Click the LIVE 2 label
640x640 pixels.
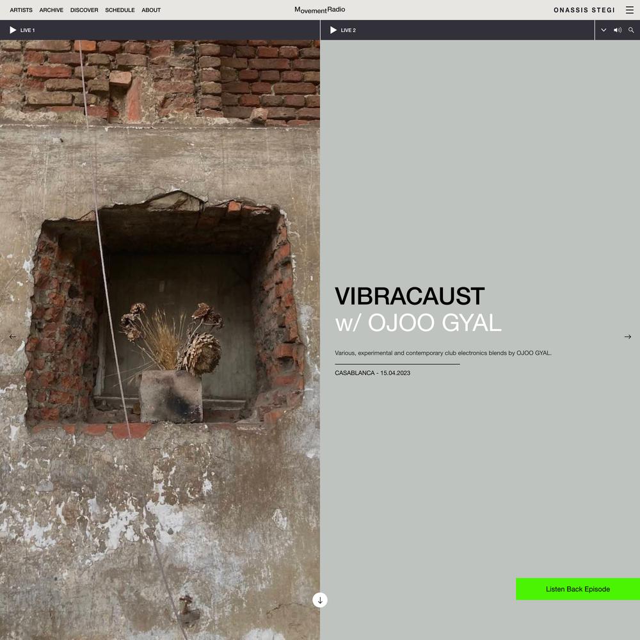click(348, 30)
